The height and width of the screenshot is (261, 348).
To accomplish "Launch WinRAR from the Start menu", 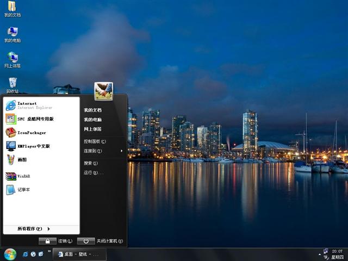I will click(41, 176).
